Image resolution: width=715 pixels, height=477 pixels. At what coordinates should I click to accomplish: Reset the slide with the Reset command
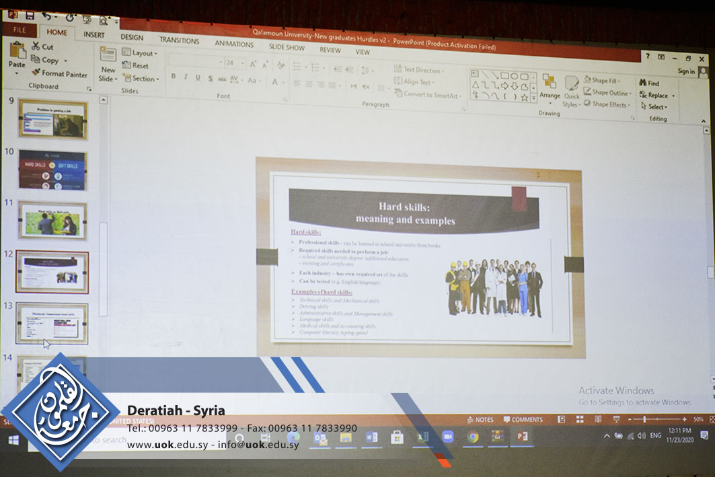135,65
